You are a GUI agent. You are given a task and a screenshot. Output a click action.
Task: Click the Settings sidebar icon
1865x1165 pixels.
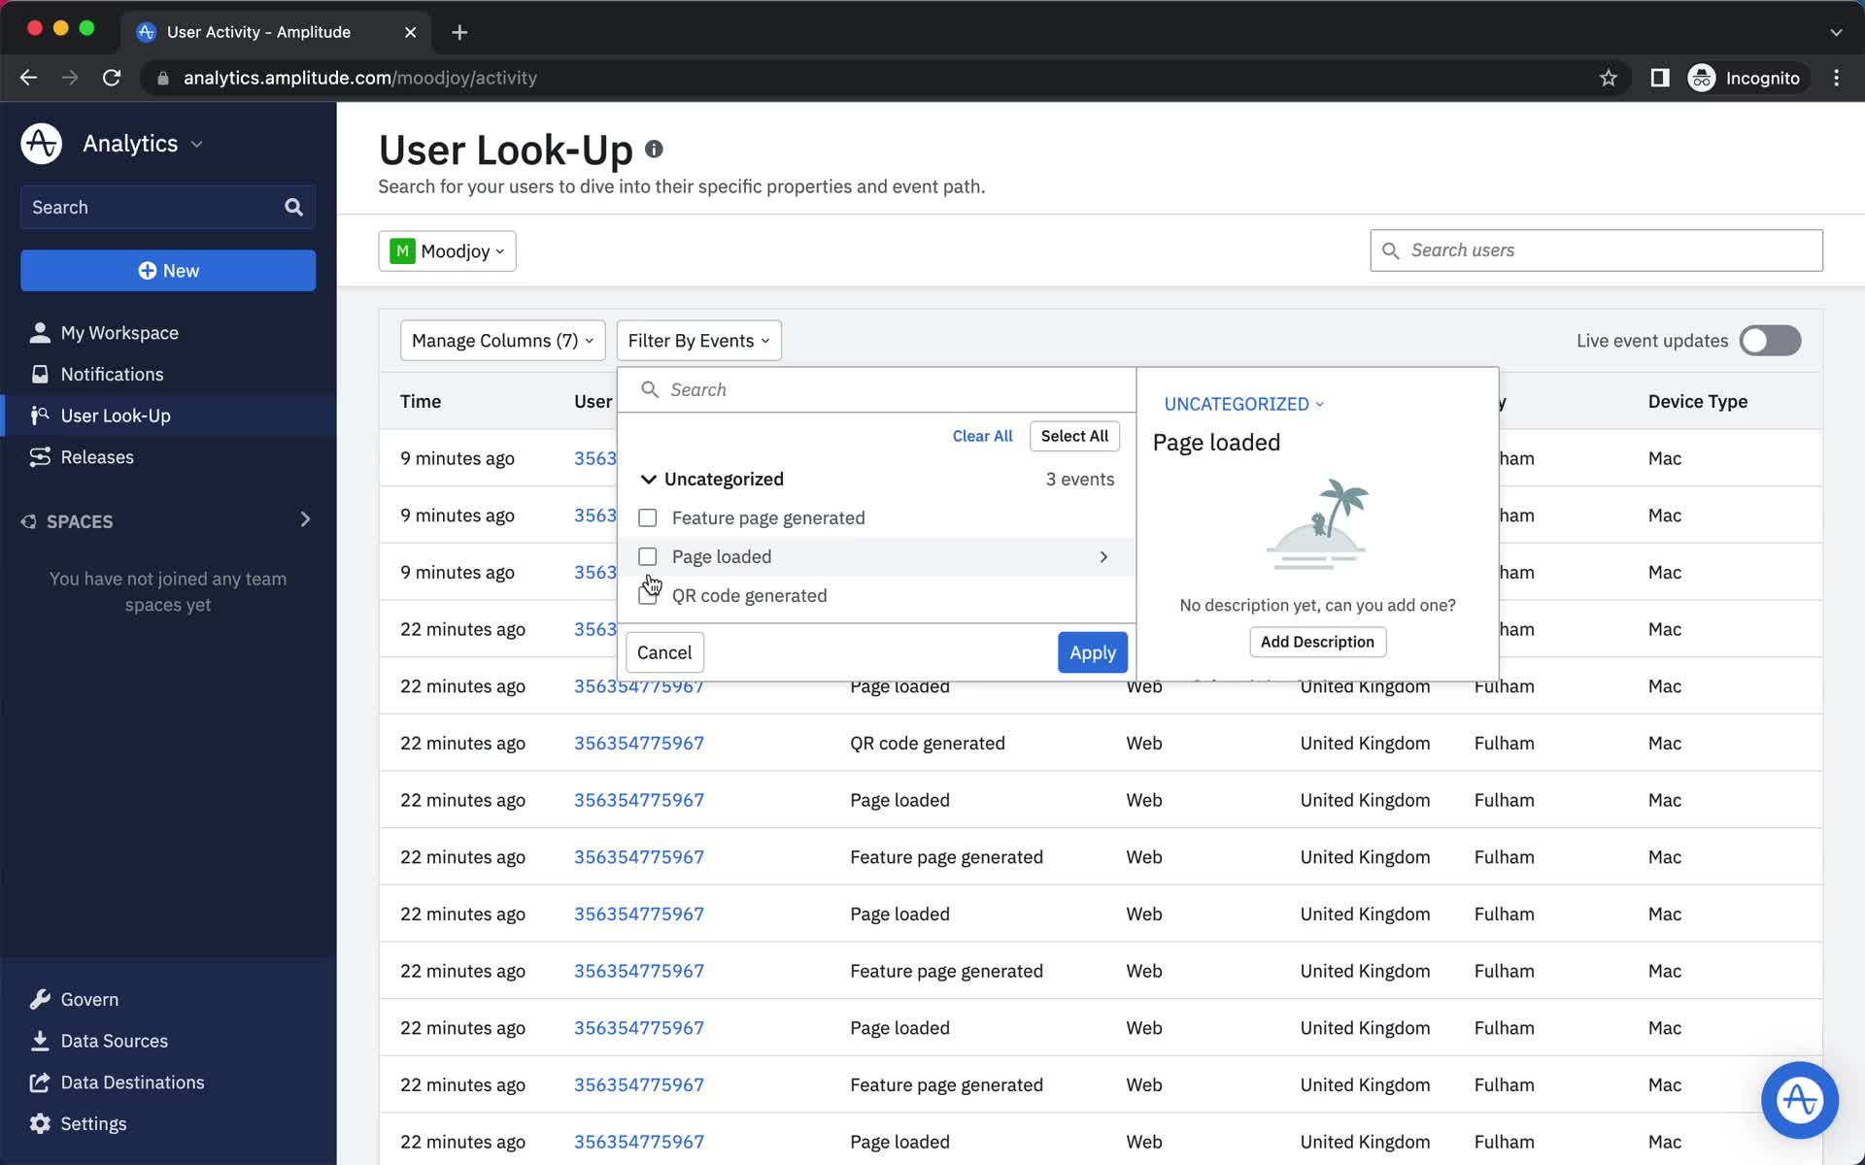40,1123
